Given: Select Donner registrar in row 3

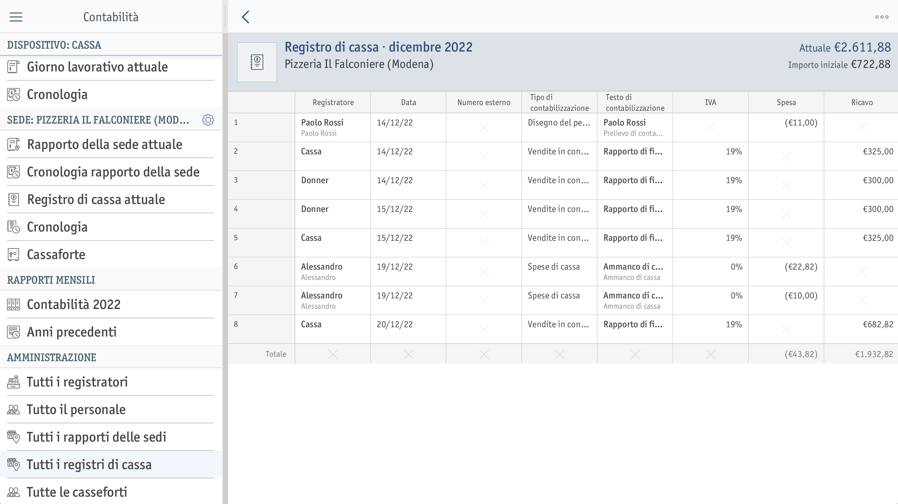Looking at the screenshot, I should (315, 180).
